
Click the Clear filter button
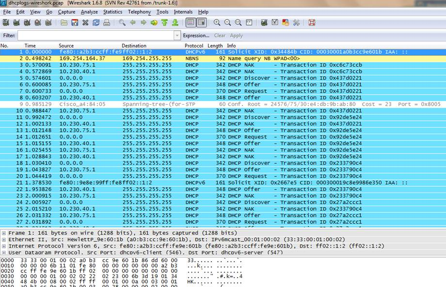220,35
